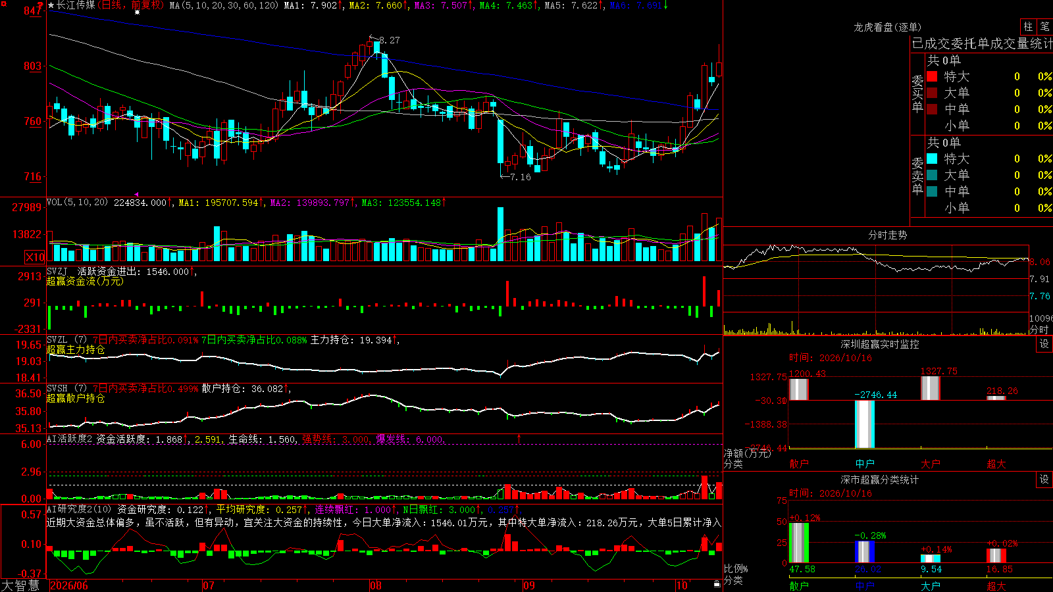Image resolution: width=1053 pixels, height=592 pixels.
Task: Select the dark red 大单 buy-order swatch
Action: (x=932, y=93)
